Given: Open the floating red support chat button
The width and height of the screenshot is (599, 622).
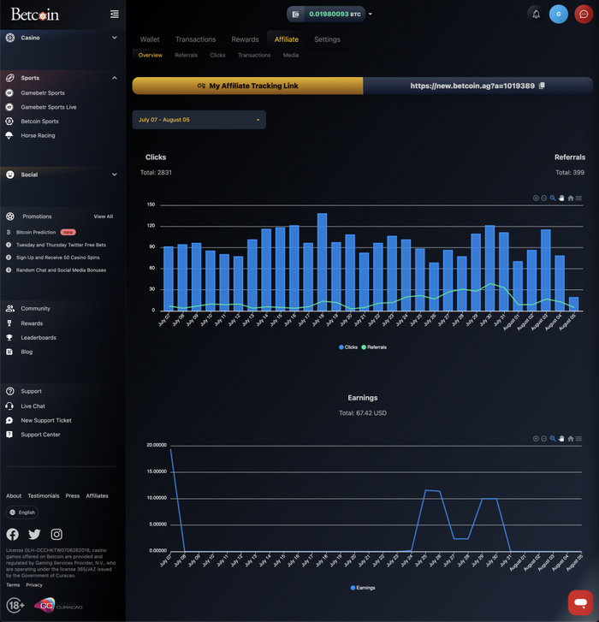Looking at the screenshot, I should (580, 602).
